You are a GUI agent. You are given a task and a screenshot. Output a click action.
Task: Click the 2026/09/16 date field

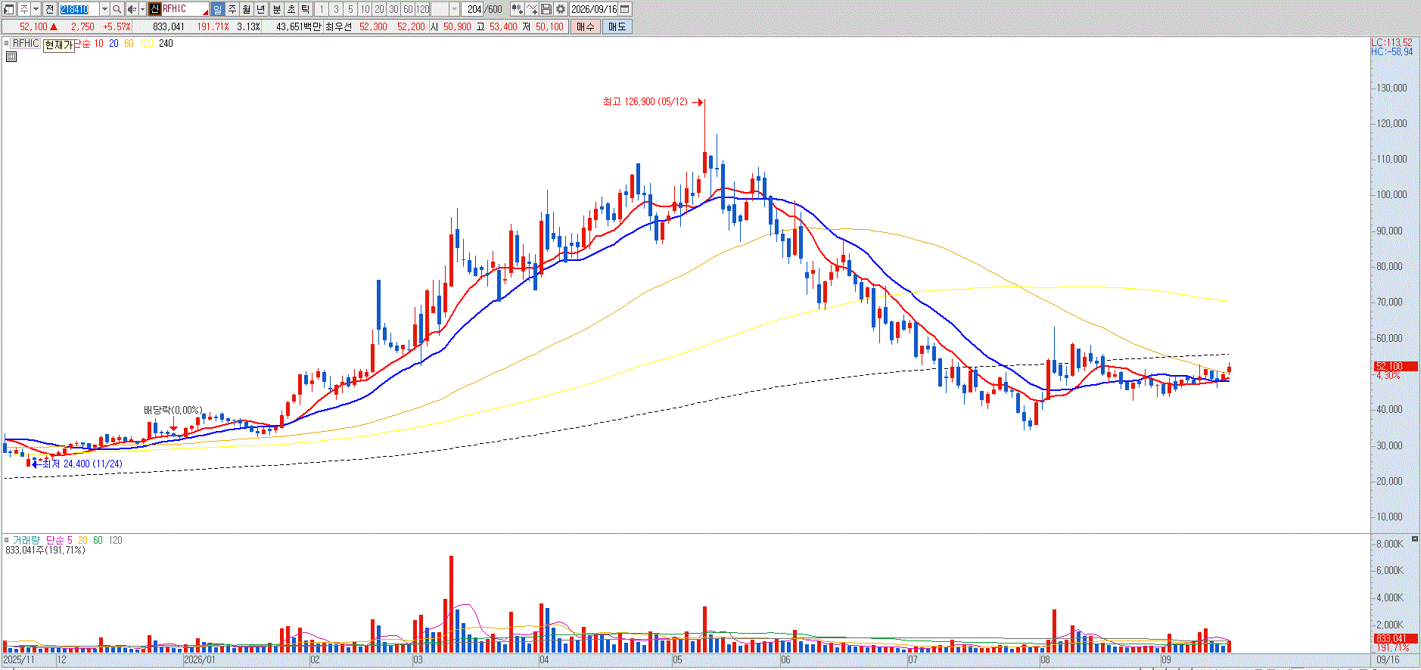(594, 9)
